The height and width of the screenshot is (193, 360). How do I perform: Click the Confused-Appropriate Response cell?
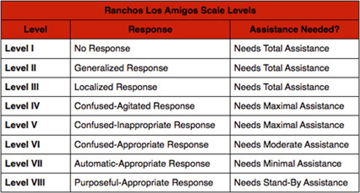pos(141,144)
